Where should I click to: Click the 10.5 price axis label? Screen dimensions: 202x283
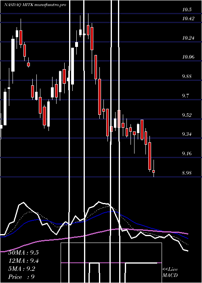click(187, 10)
